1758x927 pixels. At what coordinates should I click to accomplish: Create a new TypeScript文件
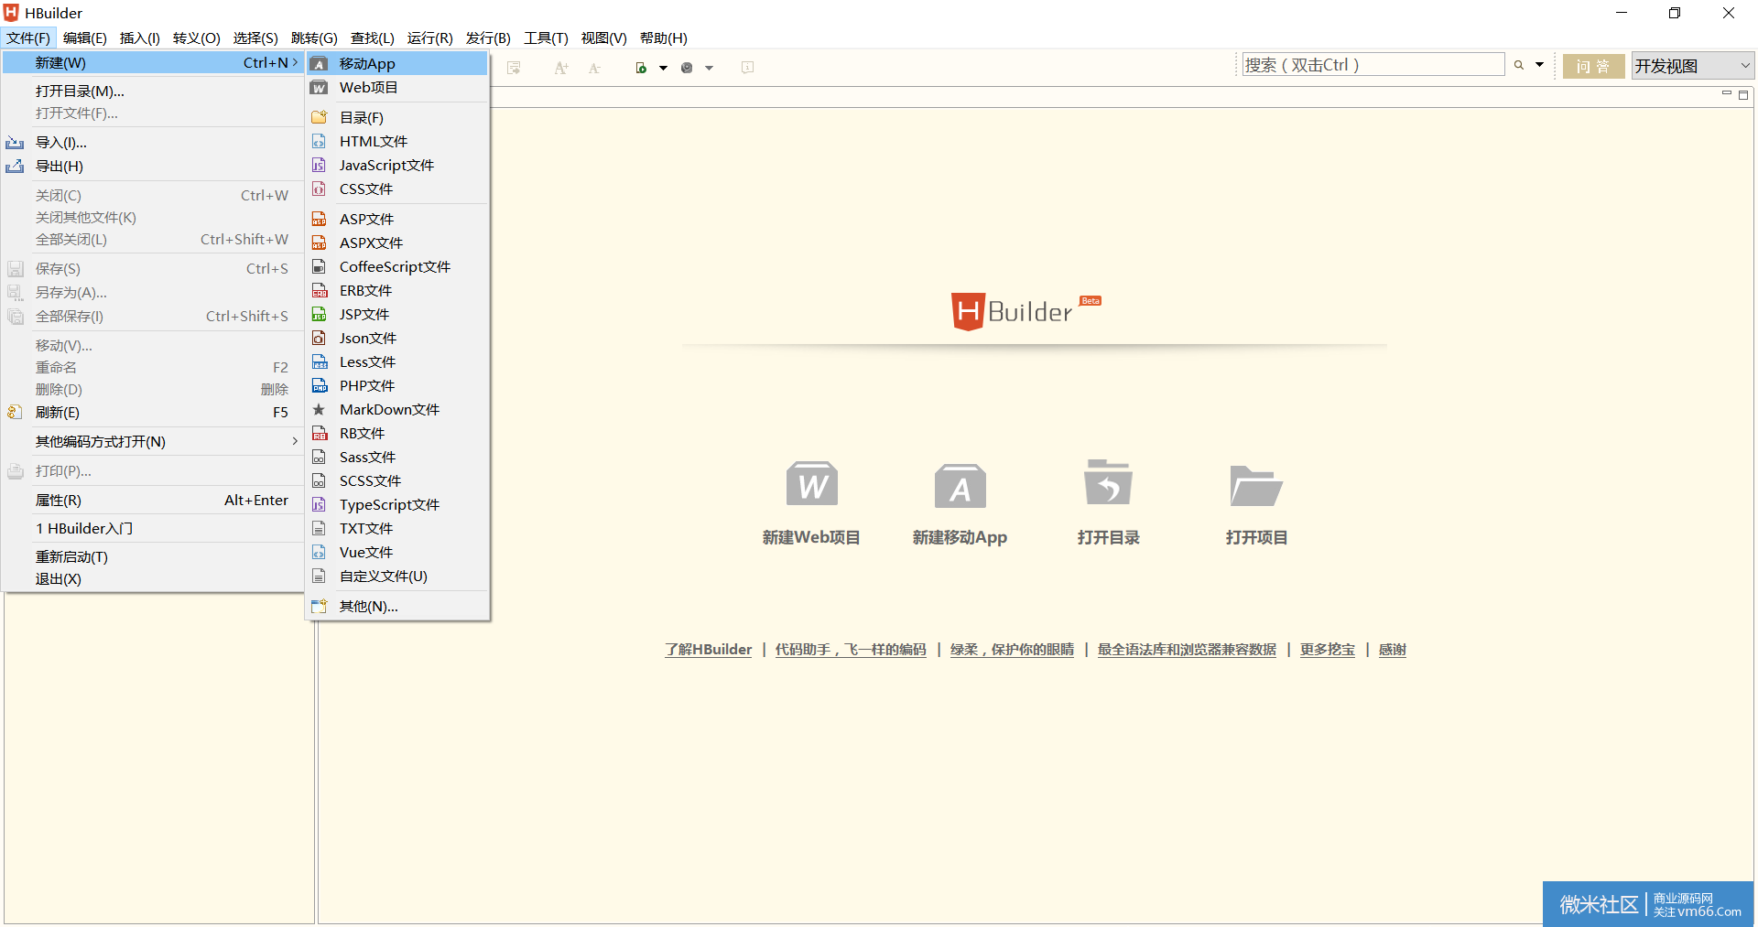pyautogui.click(x=397, y=504)
